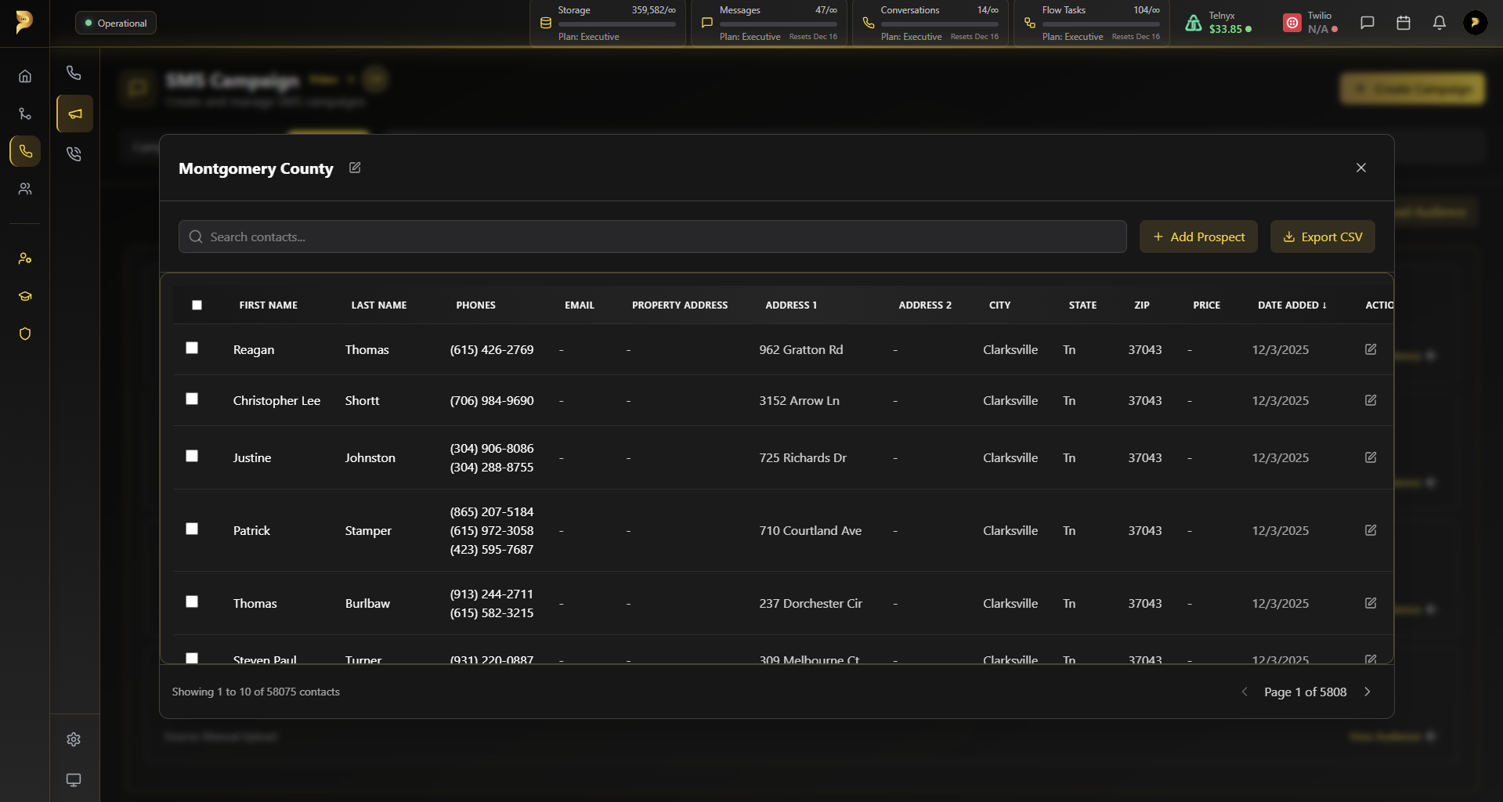Sort by the City column header

pos(1000,305)
